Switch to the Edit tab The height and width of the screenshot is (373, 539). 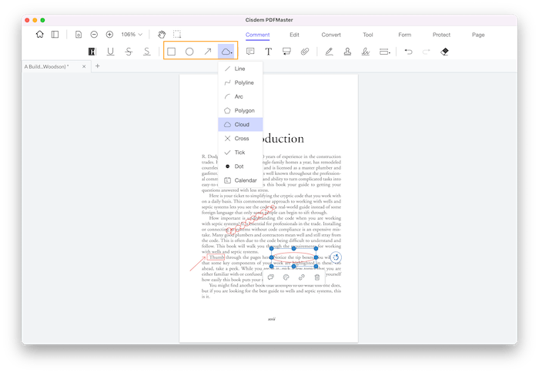[x=294, y=35]
